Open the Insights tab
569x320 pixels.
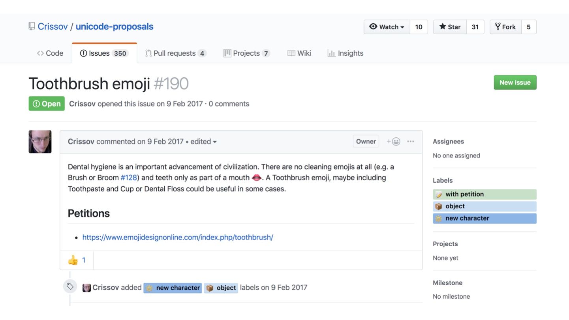[346, 53]
